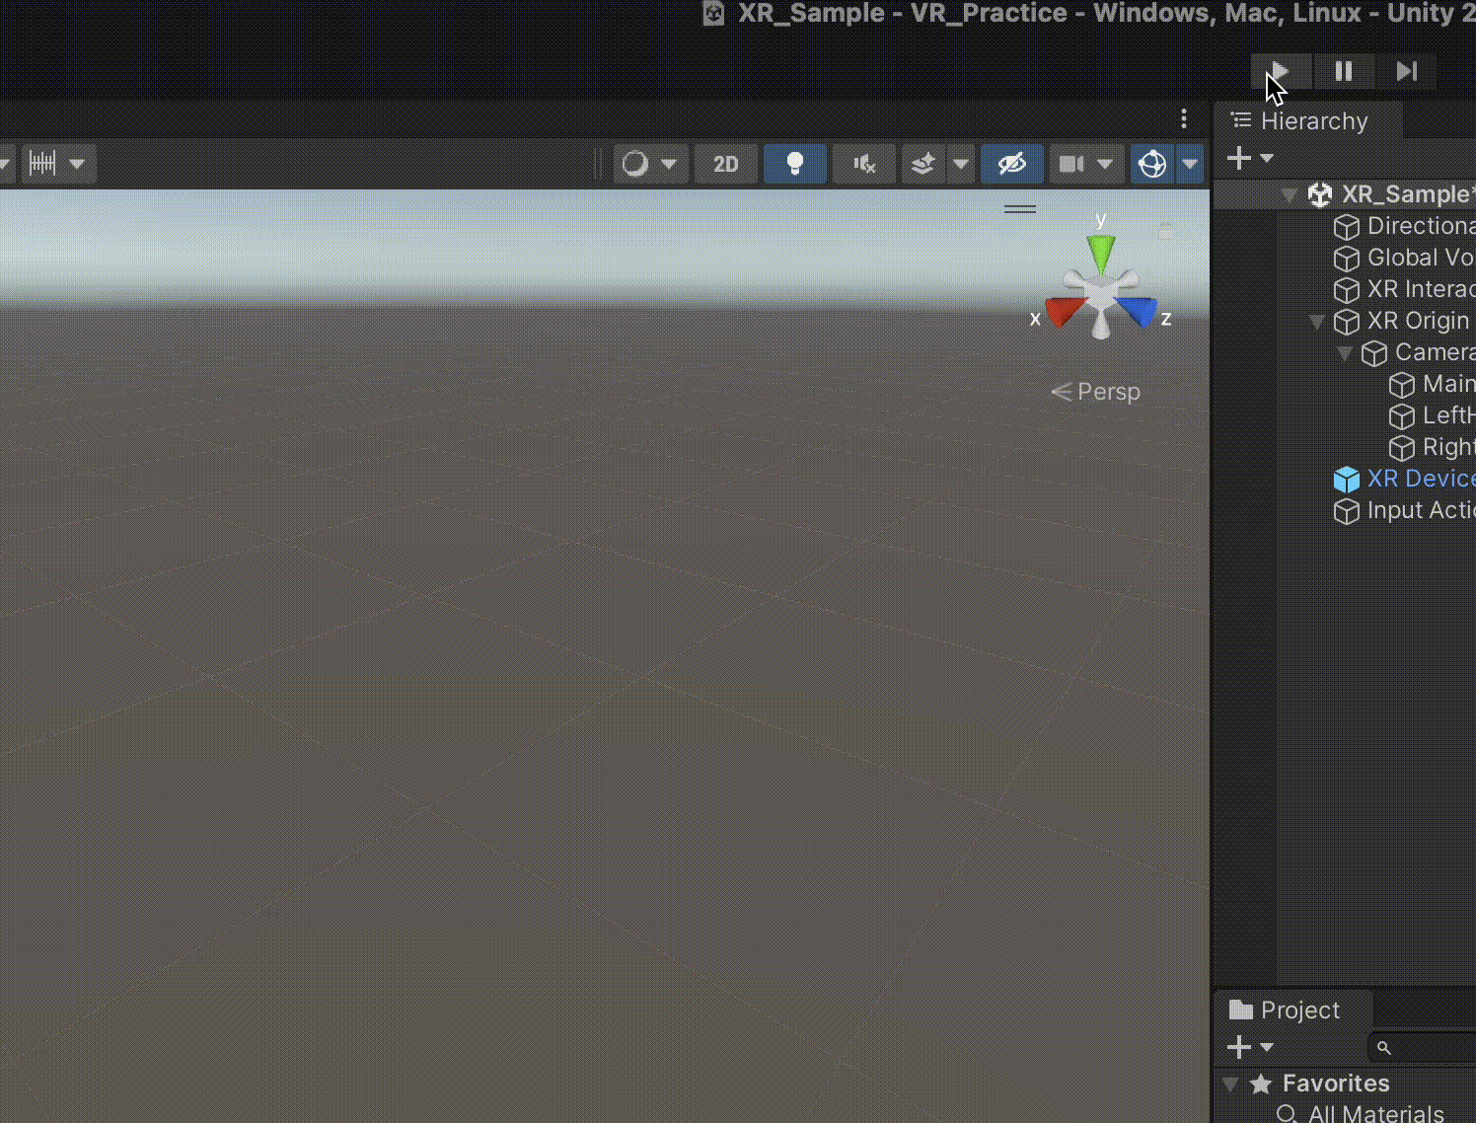Start Play mode with the Play button

tap(1281, 71)
